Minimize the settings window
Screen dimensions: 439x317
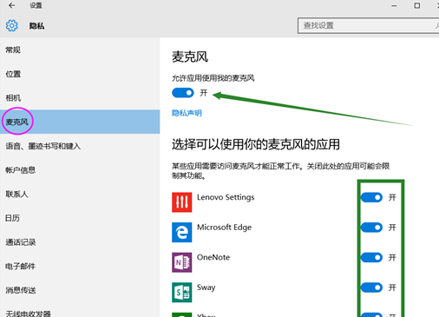coord(394,5)
